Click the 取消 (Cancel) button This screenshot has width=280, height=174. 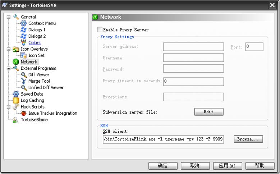click(195, 166)
